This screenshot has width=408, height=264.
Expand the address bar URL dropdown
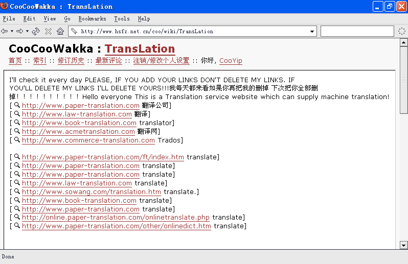pos(312,32)
